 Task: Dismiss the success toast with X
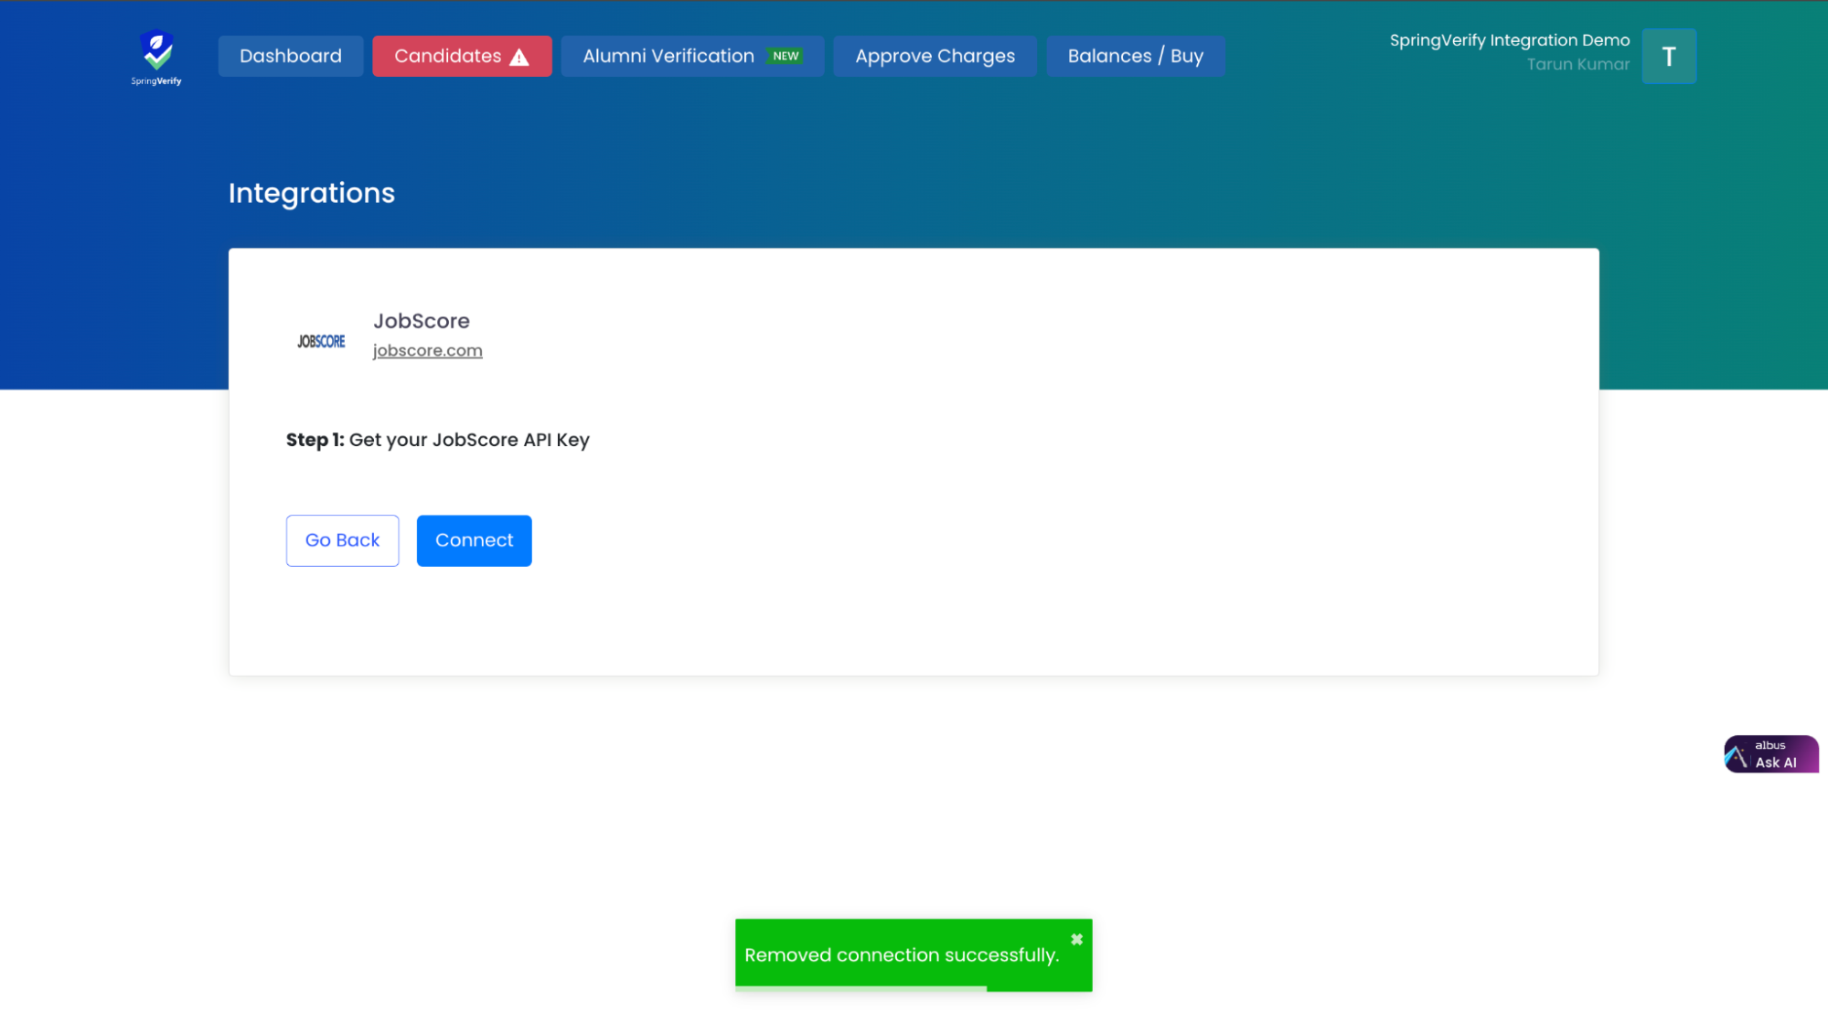click(1076, 939)
